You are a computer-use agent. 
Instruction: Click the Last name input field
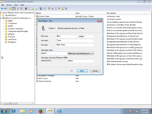75,41
